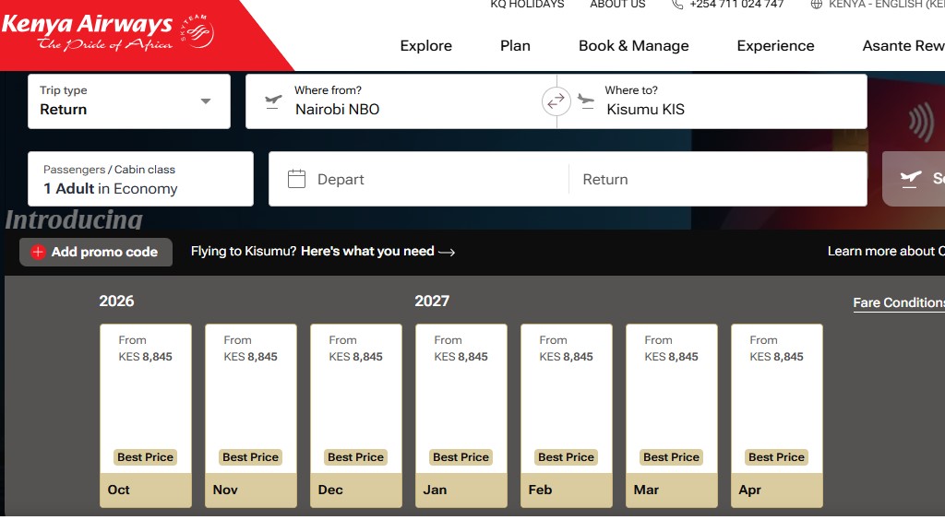Viewport: 945px width, 520px height.
Task: Select the Oct best price card
Action: 146,415
